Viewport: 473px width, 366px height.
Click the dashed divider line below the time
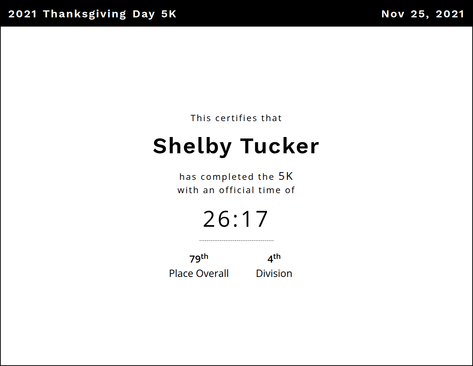(x=236, y=240)
